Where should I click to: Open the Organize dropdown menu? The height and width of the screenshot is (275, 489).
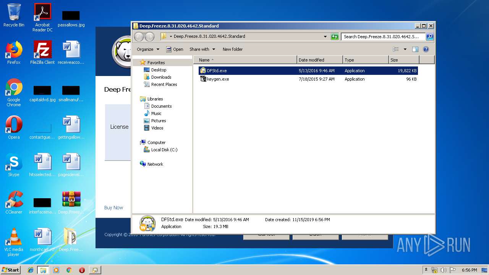click(148, 49)
